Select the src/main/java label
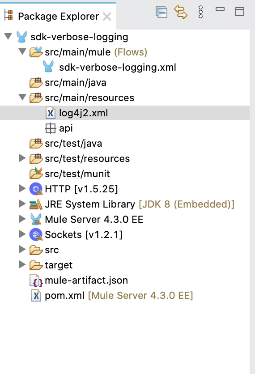This screenshot has width=255, height=374. 76,82
